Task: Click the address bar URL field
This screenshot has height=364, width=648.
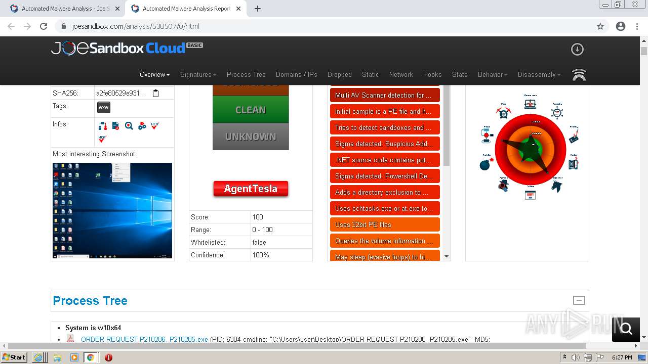Action: (x=332, y=26)
